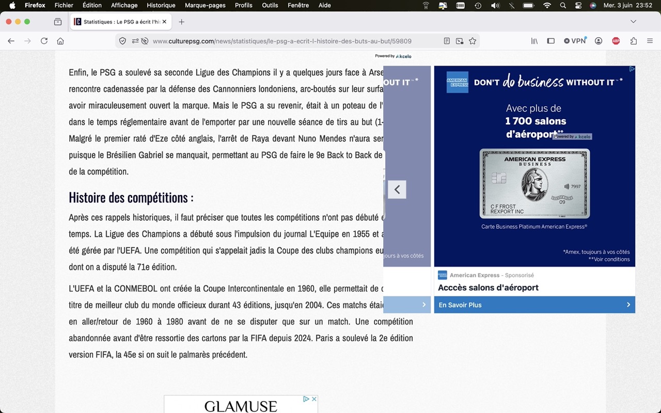
Task: Open AdChoices info on GLAMUSE ad
Action: click(x=306, y=399)
